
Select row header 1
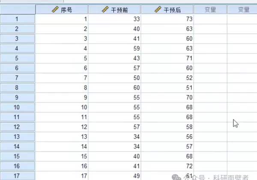point(17,19)
